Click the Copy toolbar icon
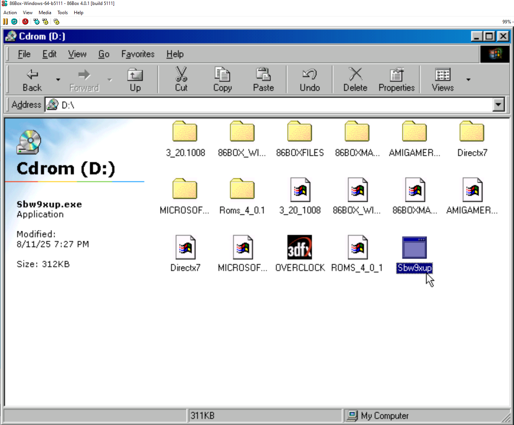 (x=222, y=80)
